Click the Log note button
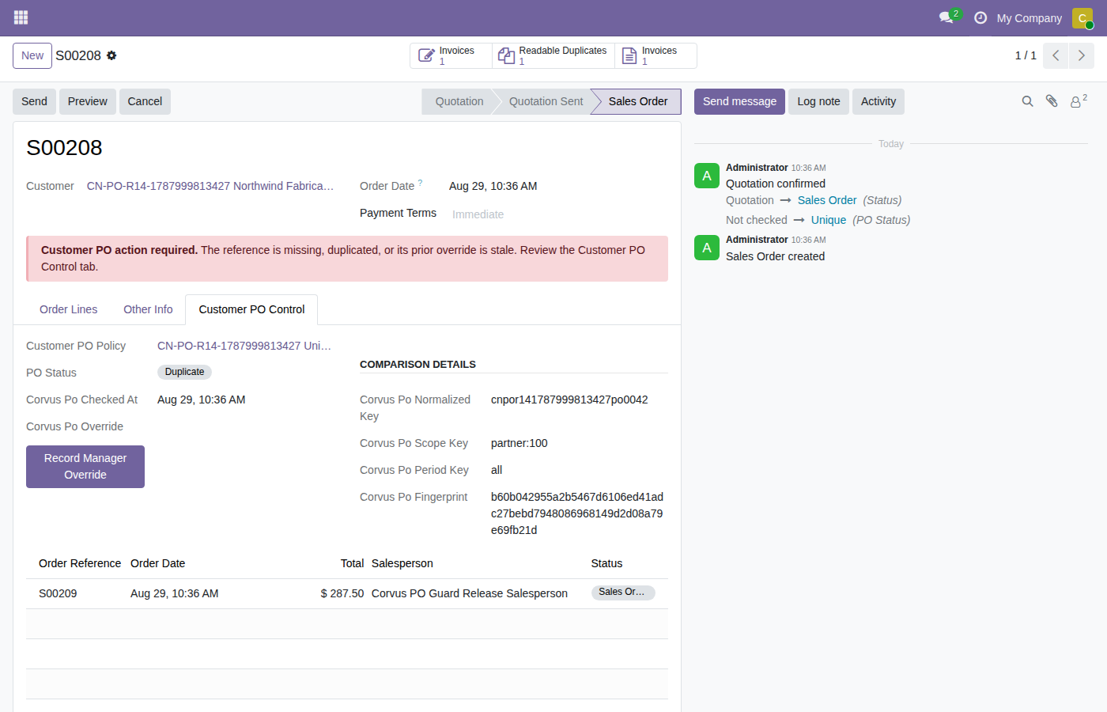Screen dimensions: 1107x712 point(818,101)
